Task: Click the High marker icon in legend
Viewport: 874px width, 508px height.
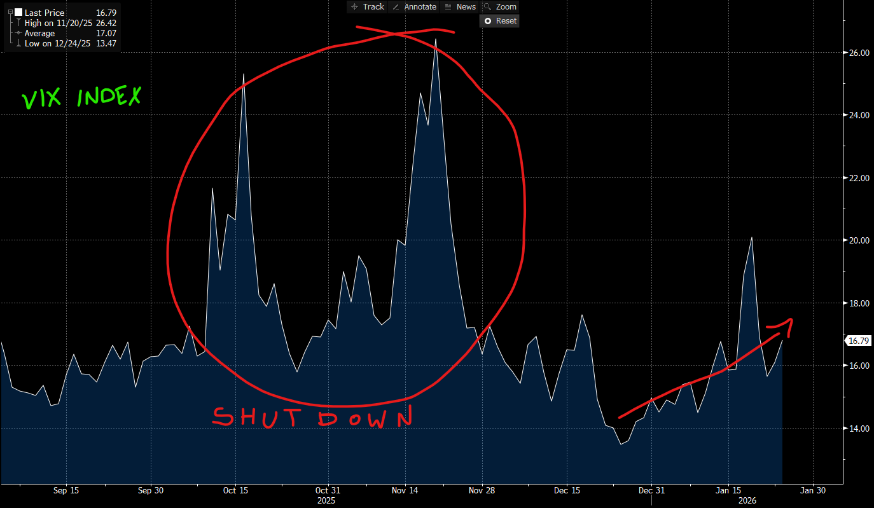Action: click(x=17, y=23)
